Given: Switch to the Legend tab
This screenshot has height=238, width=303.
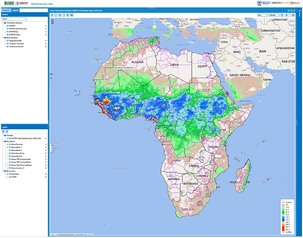Looking at the screenshot, I should (x=15, y=10).
